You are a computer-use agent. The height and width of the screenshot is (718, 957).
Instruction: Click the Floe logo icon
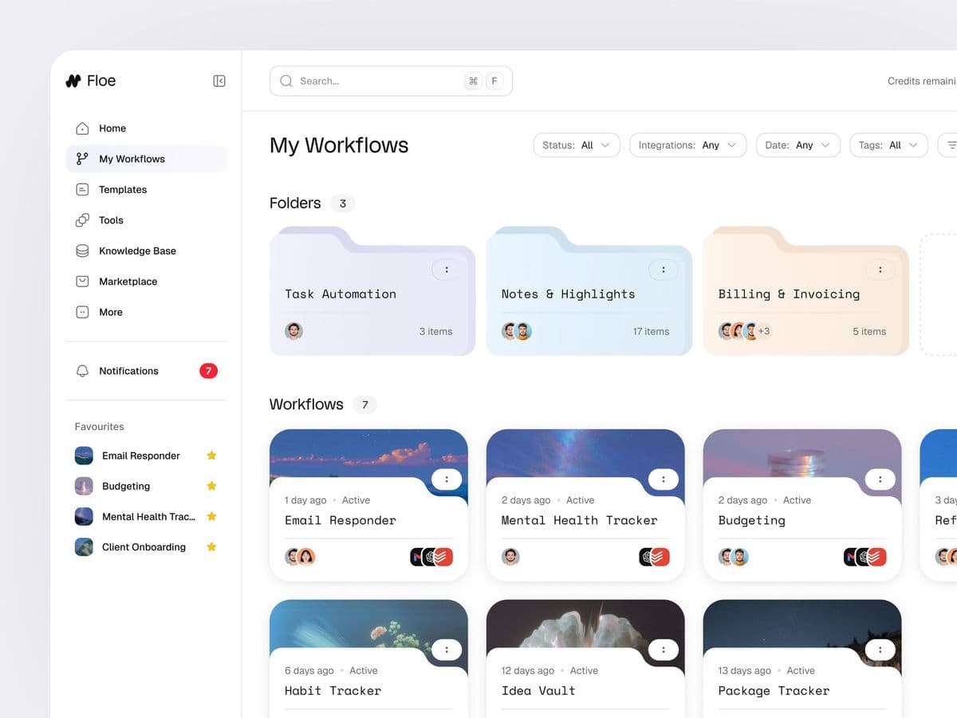tap(73, 81)
